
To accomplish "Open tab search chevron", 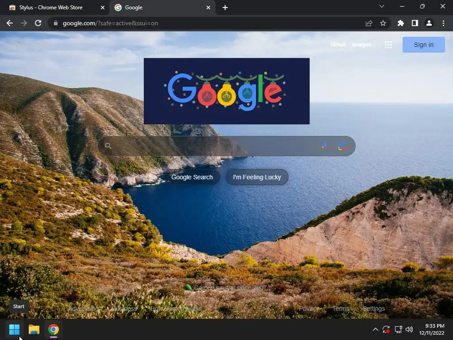I will click(382, 6).
